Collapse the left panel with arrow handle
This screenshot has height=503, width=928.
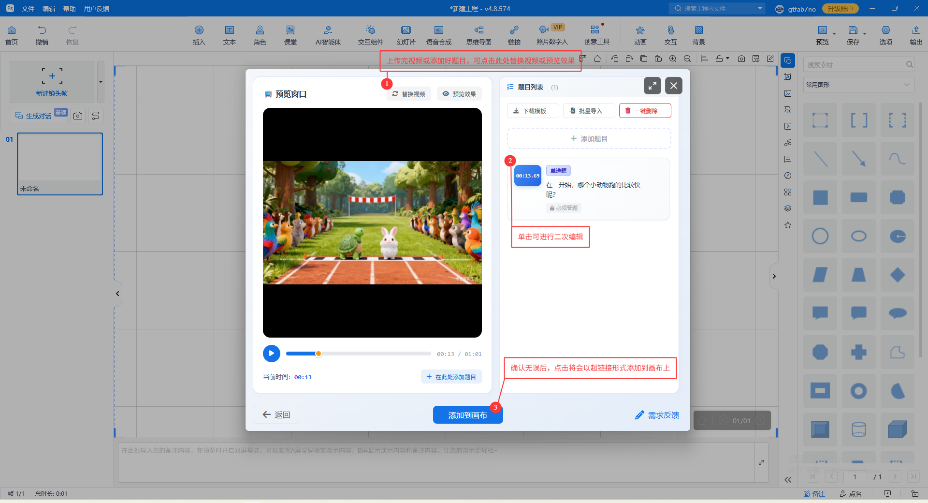(x=117, y=294)
